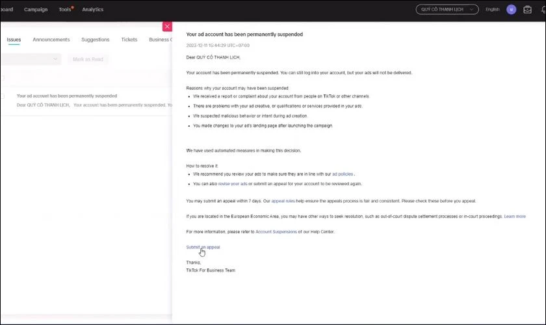
Task: Click the 'Dear QUÝ CÔ THANH LỊCH' preview text in the list
Action: pyautogui.click(x=43, y=105)
